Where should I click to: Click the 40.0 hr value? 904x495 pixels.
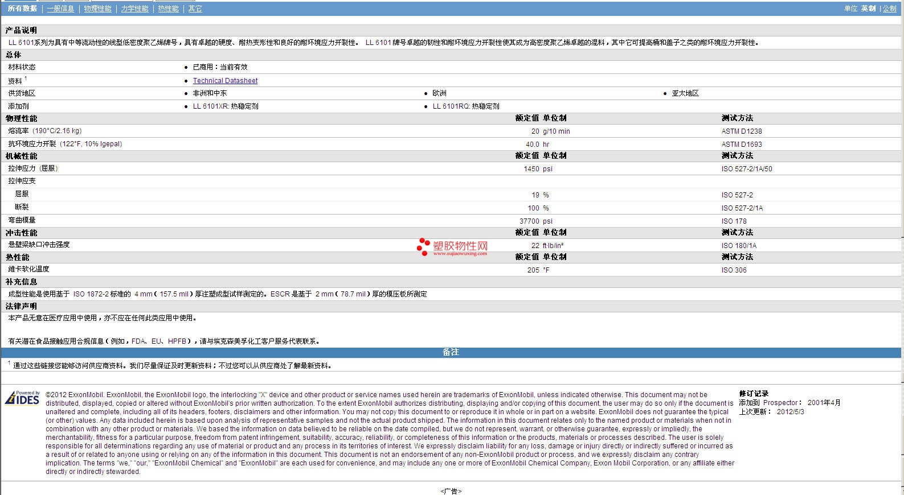[x=537, y=145]
